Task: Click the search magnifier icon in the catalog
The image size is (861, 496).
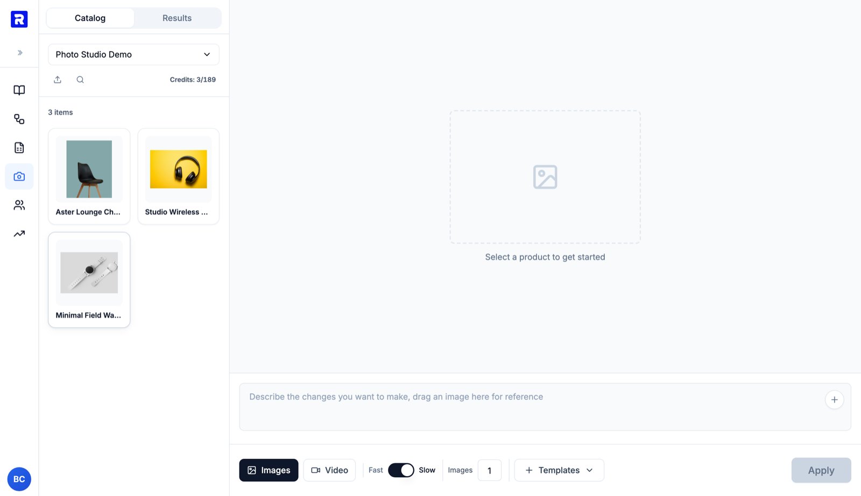Action: tap(80, 80)
